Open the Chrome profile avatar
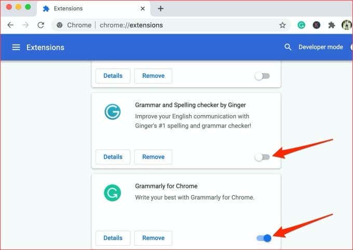Viewport: 353px width, 250px height. [x=347, y=25]
